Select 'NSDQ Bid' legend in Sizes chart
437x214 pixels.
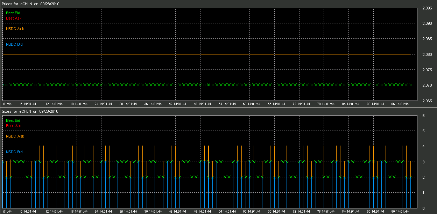14,152
